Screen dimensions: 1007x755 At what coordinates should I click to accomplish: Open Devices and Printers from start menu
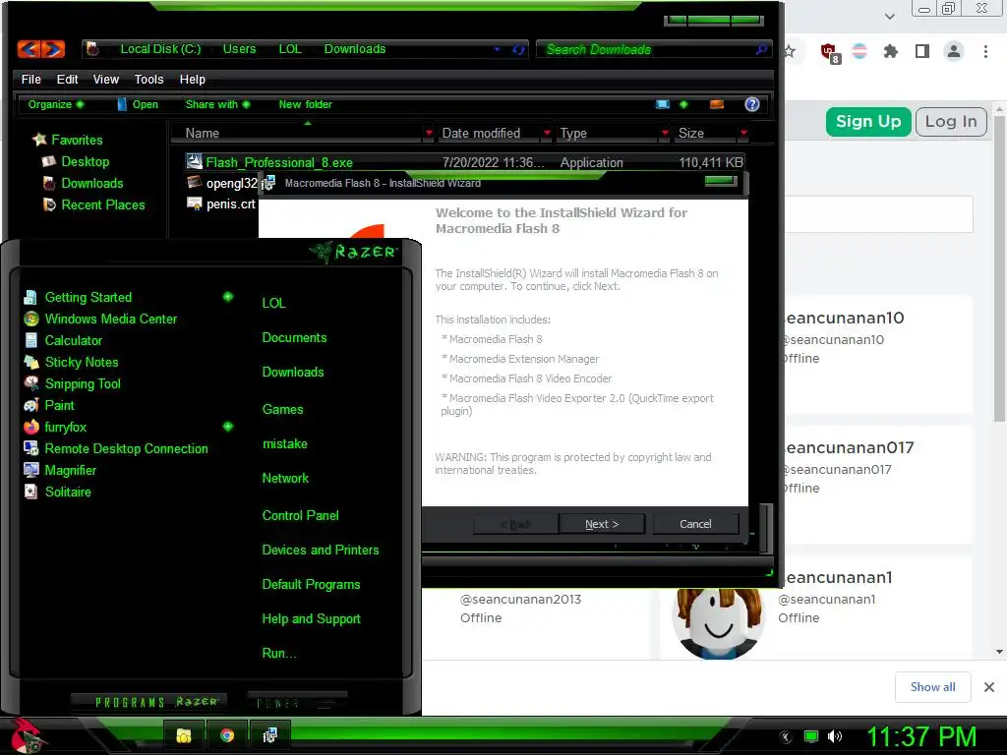(321, 551)
